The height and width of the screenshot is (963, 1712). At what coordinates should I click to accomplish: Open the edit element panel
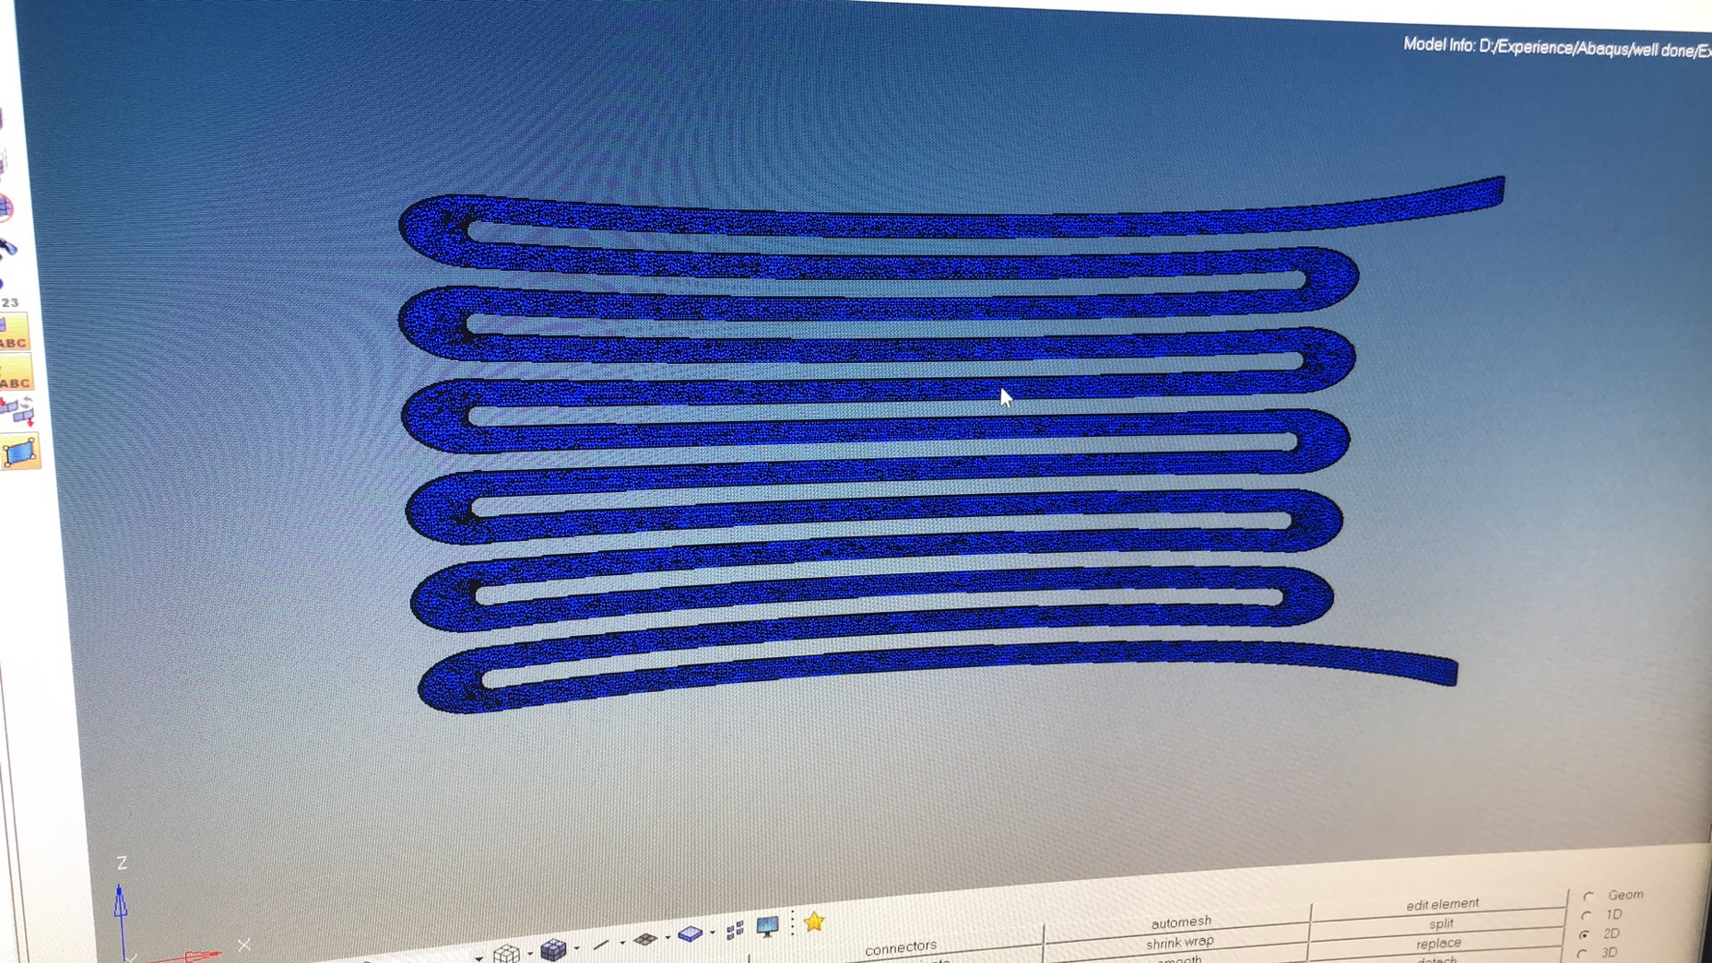click(1442, 904)
